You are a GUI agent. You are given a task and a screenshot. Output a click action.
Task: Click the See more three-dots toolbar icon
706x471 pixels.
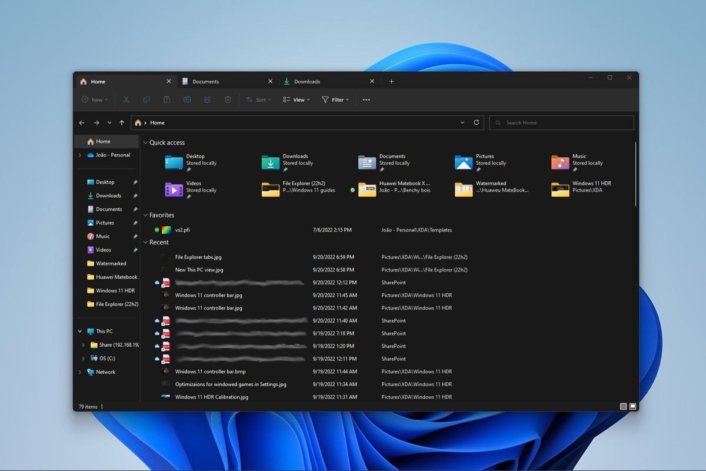(367, 100)
